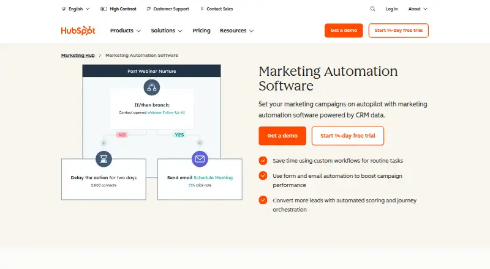Click the HubSpot logo
The height and width of the screenshot is (269, 490).
point(78,31)
